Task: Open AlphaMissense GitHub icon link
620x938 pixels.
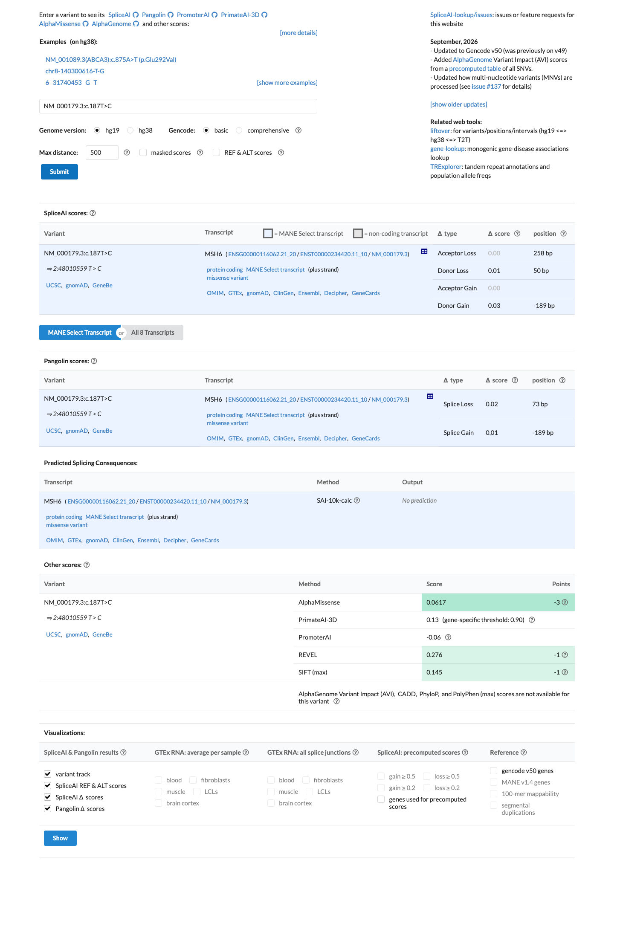Action: pyautogui.click(x=85, y=24)
